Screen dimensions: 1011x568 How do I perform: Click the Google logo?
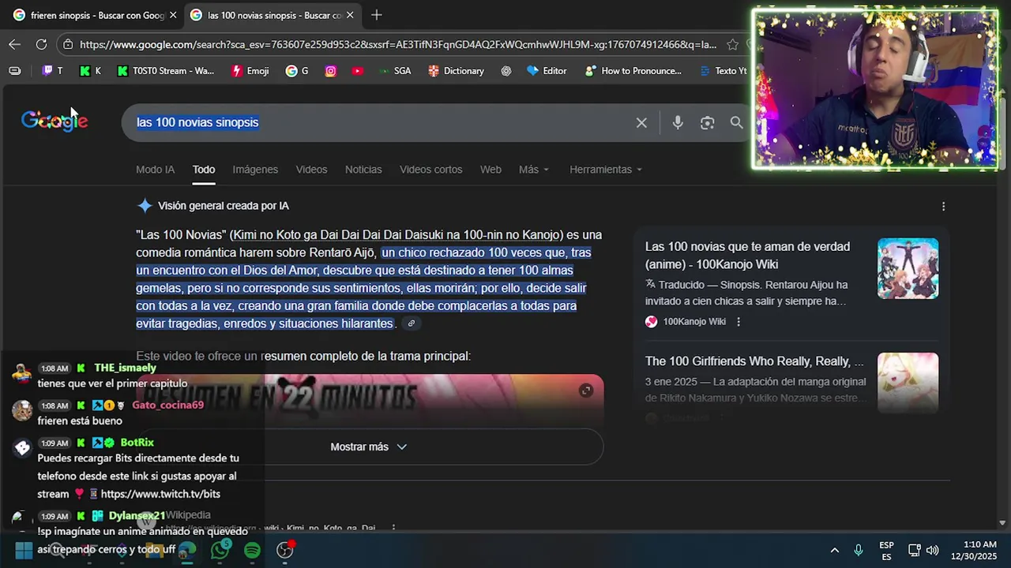tap(54, 121)
